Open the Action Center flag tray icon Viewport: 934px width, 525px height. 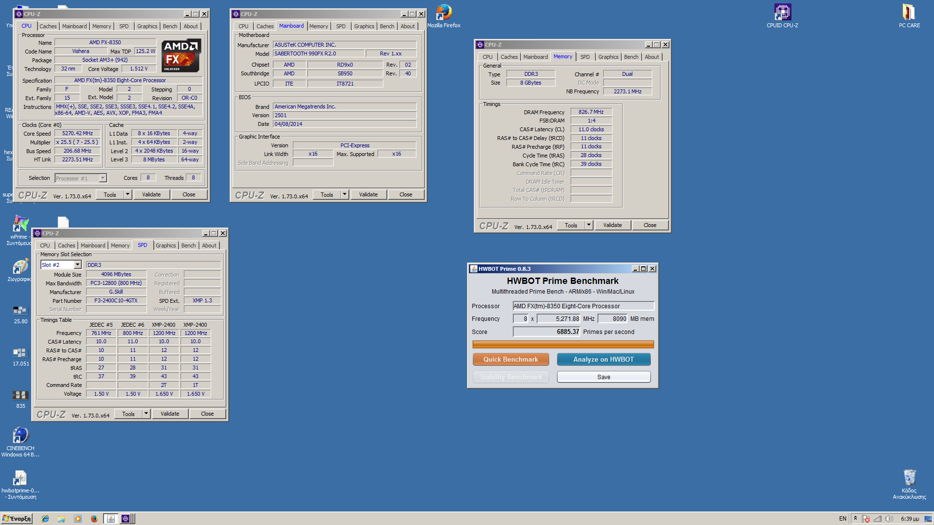click(866, 519)
